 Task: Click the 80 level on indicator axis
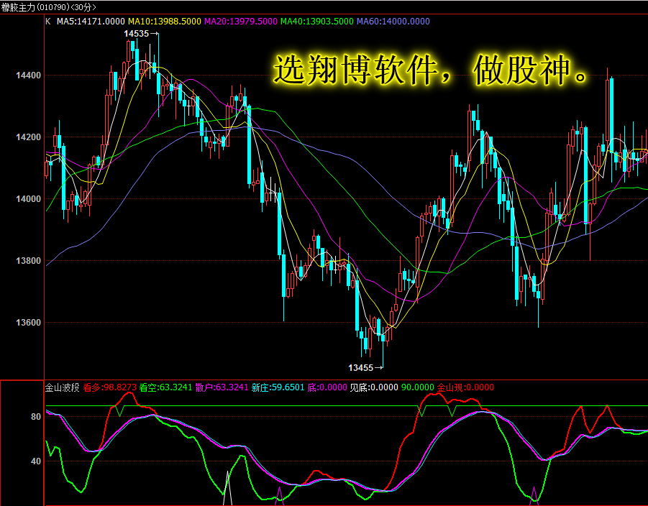36,417
